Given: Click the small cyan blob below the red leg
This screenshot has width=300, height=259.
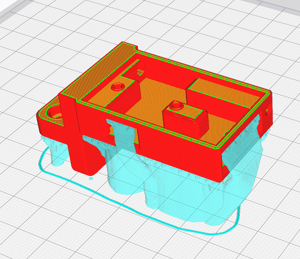Looking at the screenshot, I should pos(91,178).
